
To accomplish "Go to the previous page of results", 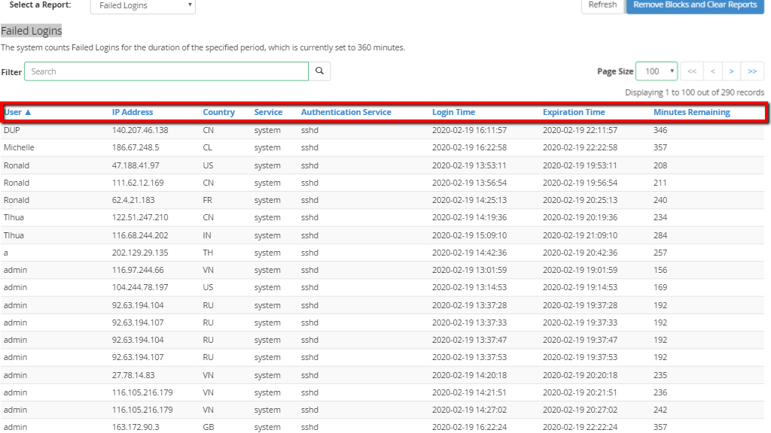I will pos(712,71).
